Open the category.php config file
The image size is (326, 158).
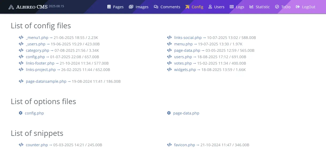(37, 50)
